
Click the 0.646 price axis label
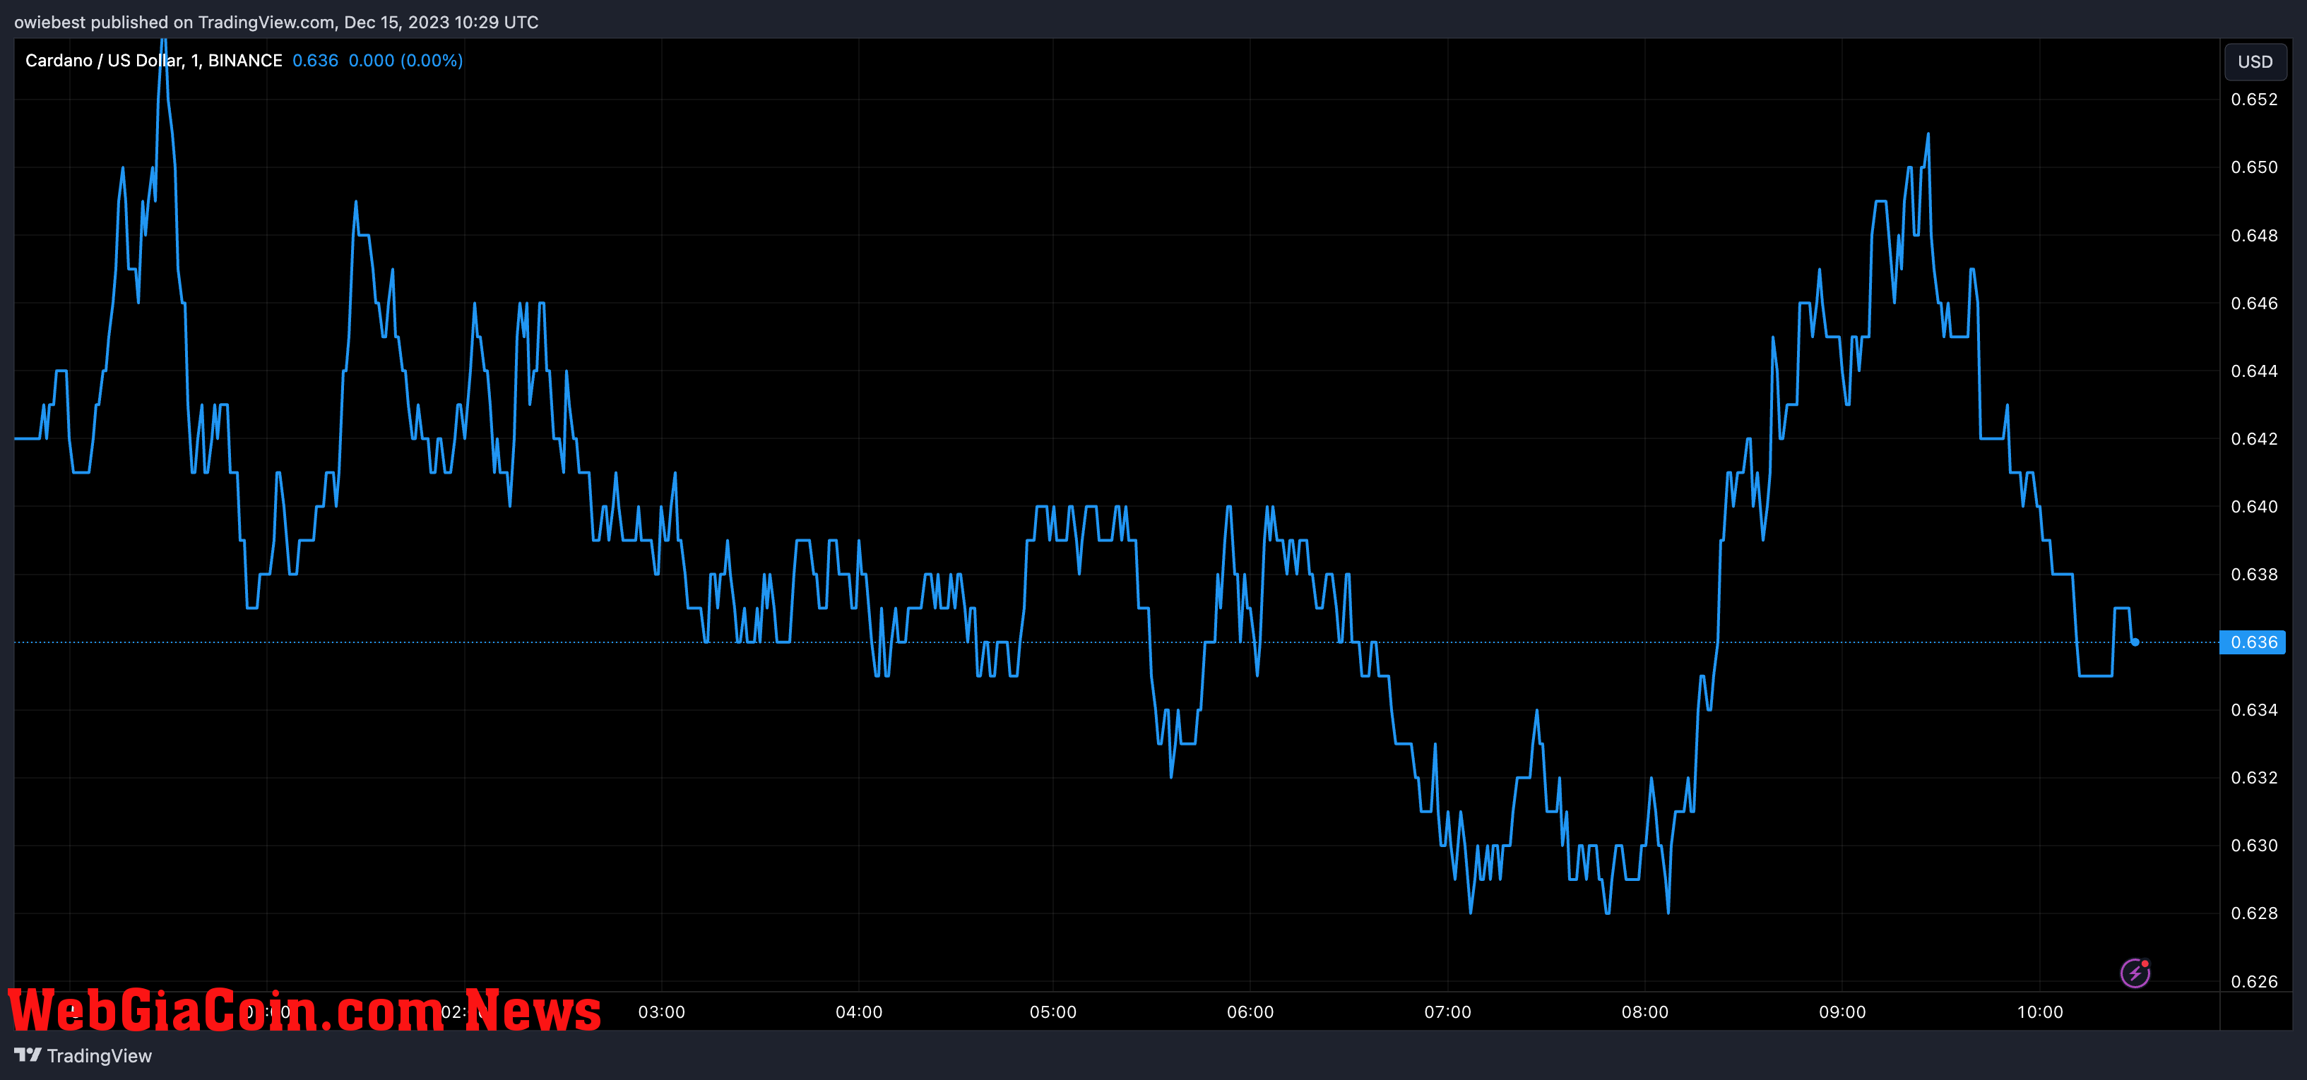tap(2254, 304)
